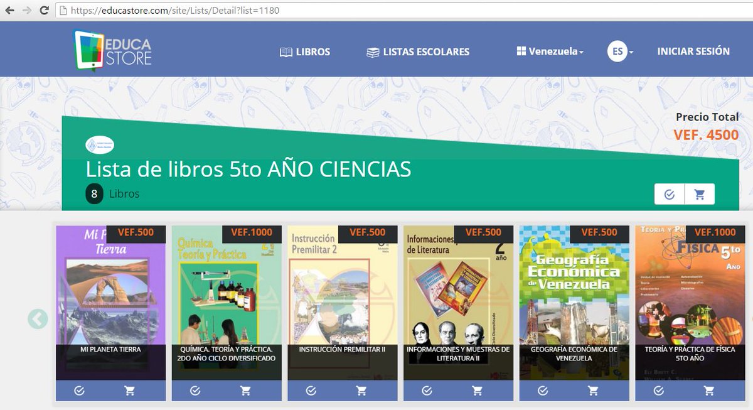Click INFORMACIONES Y MUESTRAS DE LITERATURA II caption

459,353
